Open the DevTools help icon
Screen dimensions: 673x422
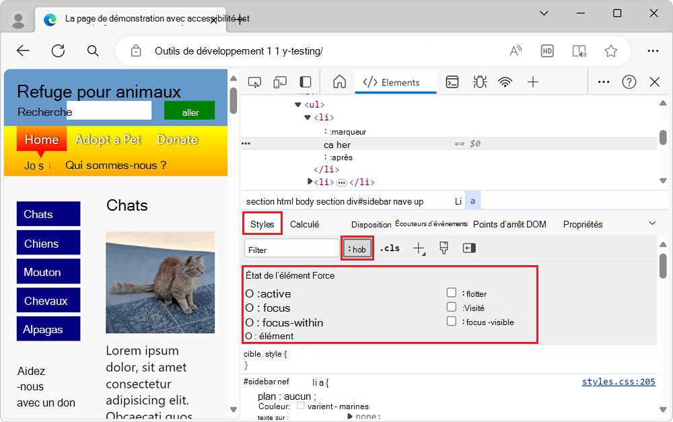pos(629,81)
